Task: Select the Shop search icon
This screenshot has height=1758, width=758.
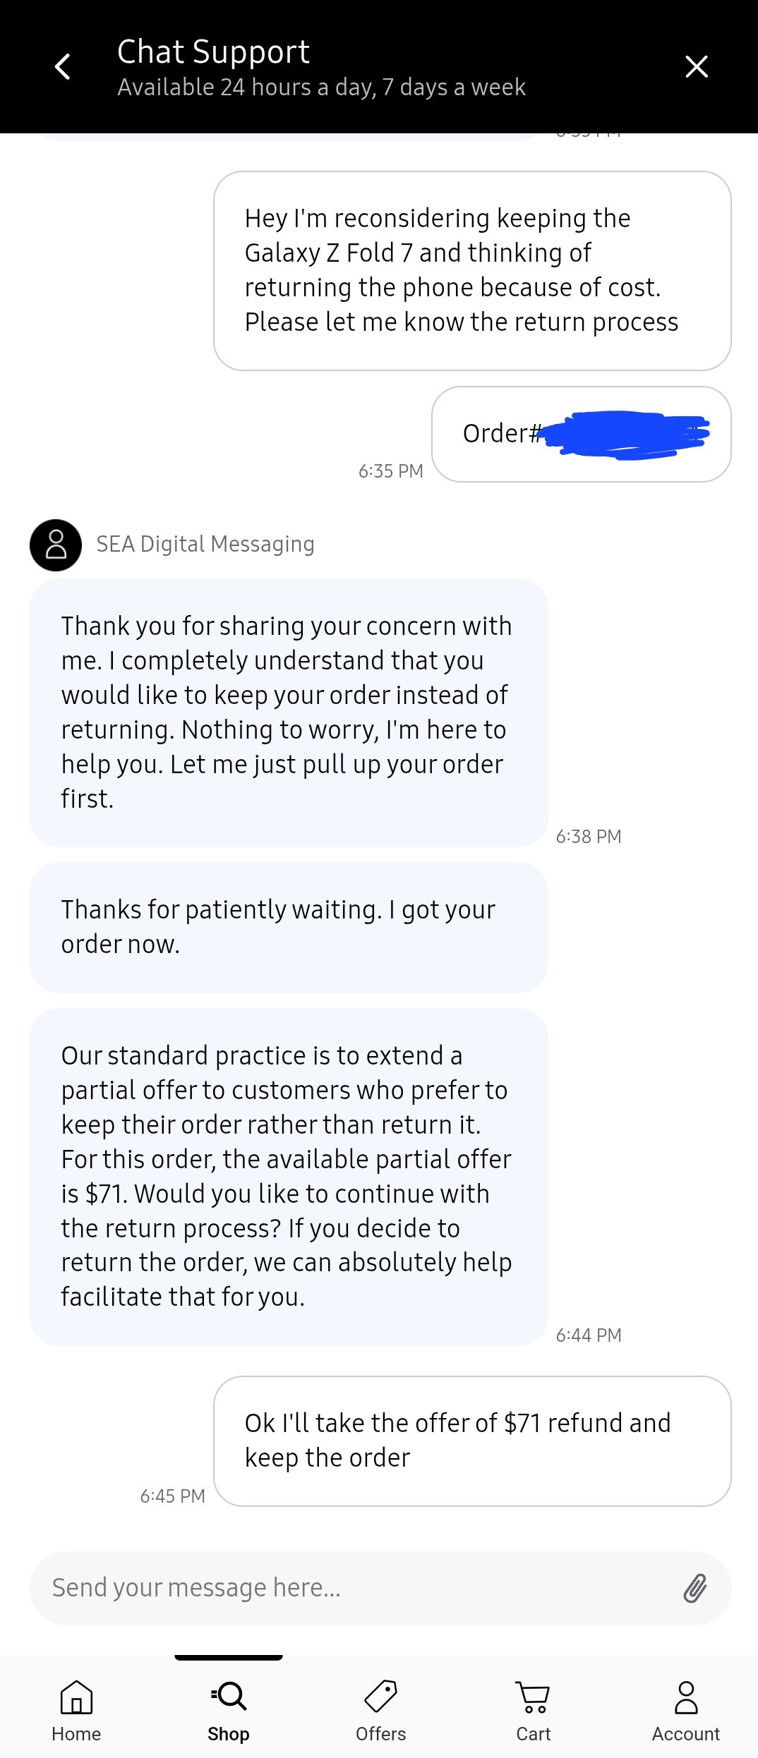Action: (229, 1696)
